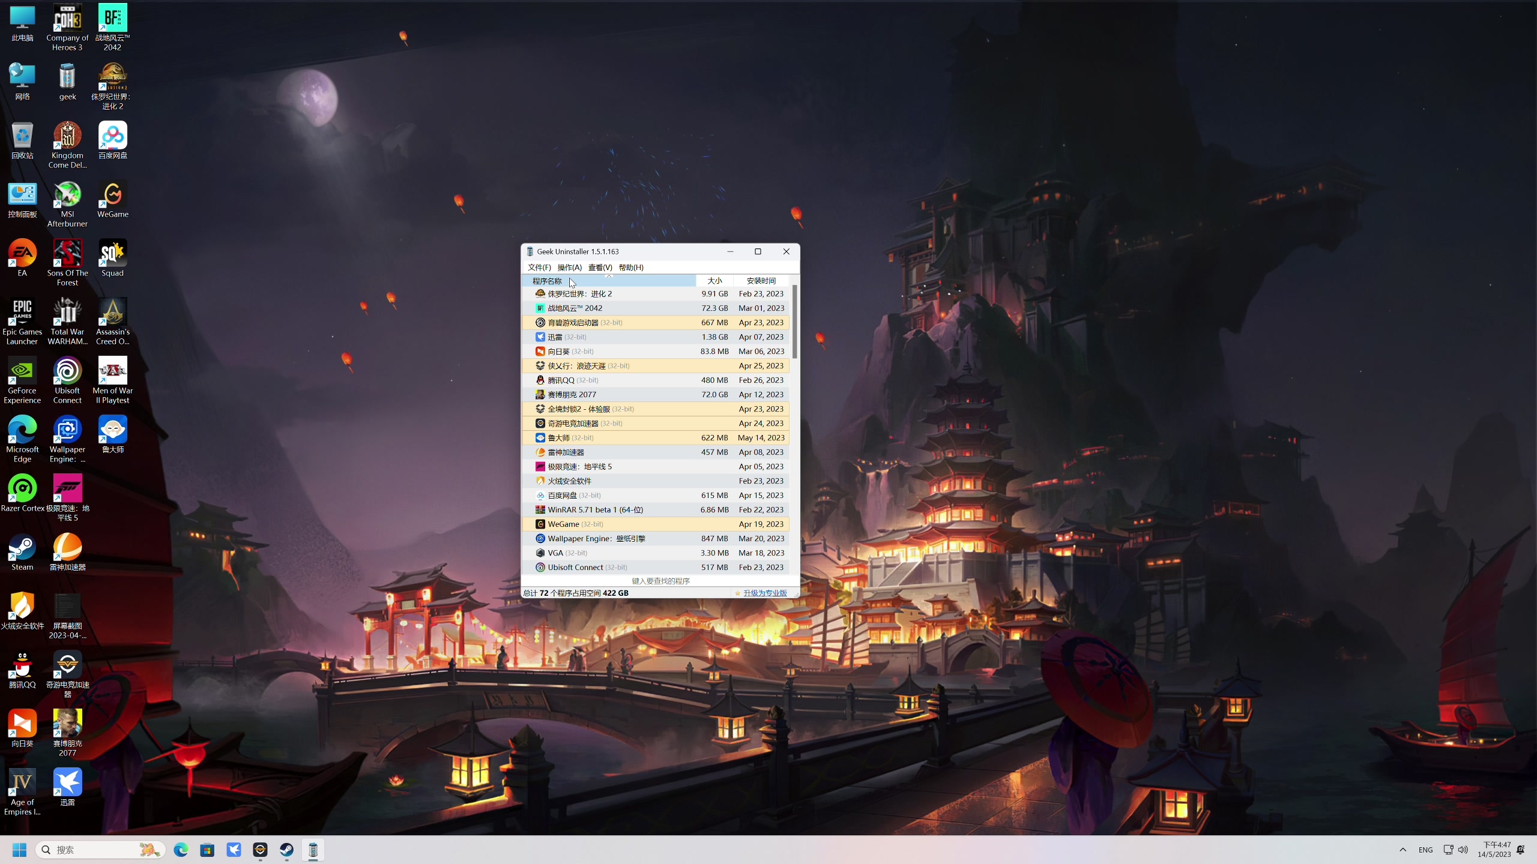Sort programs by 大小 column header
The width and height of the screenshot is (1537, 864).
coord(714,281)
